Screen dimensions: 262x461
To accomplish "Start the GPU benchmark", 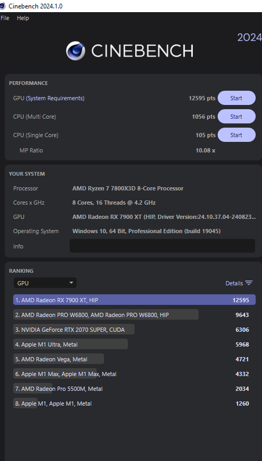I will [x=237, y=98].
